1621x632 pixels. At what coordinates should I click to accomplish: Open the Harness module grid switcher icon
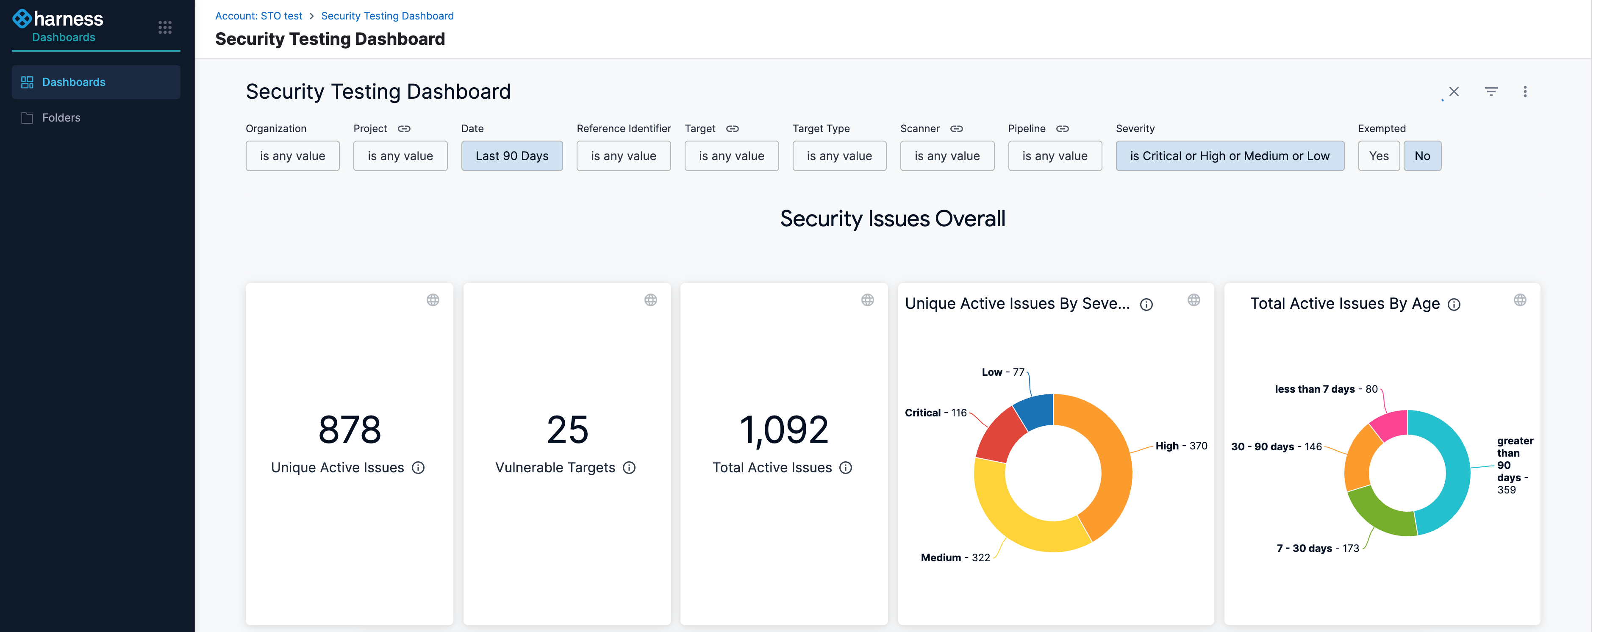pyautogui.click(x=165, y=27)
